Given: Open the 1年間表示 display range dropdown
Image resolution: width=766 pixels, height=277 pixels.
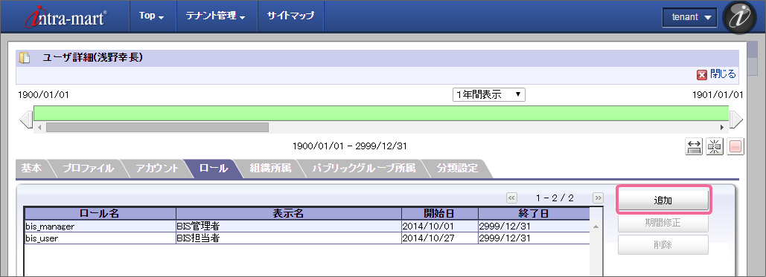Looking at the screenshot, I should (488, 94).
